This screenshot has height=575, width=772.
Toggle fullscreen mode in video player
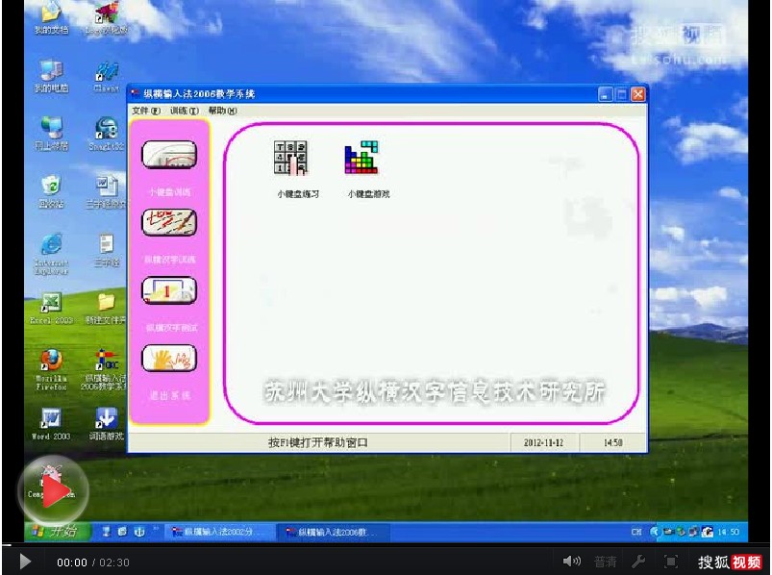[671, 562]
